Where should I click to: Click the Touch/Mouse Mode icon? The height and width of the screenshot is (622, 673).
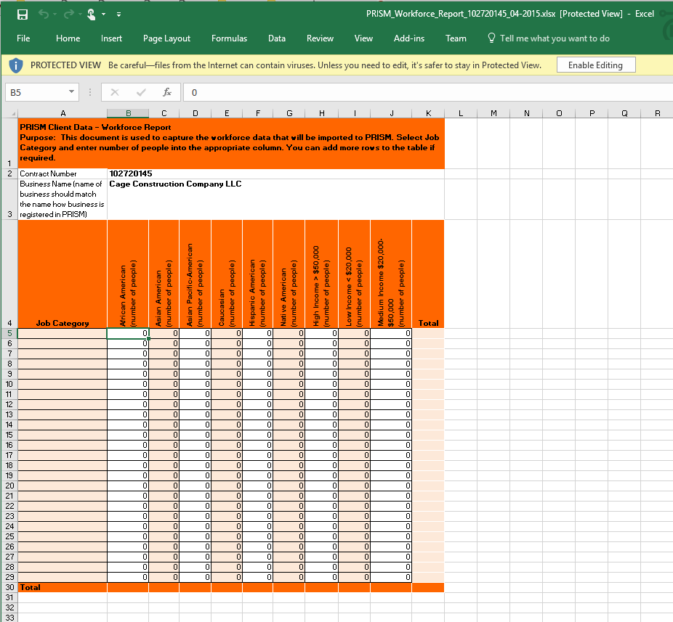click(91, 15)
